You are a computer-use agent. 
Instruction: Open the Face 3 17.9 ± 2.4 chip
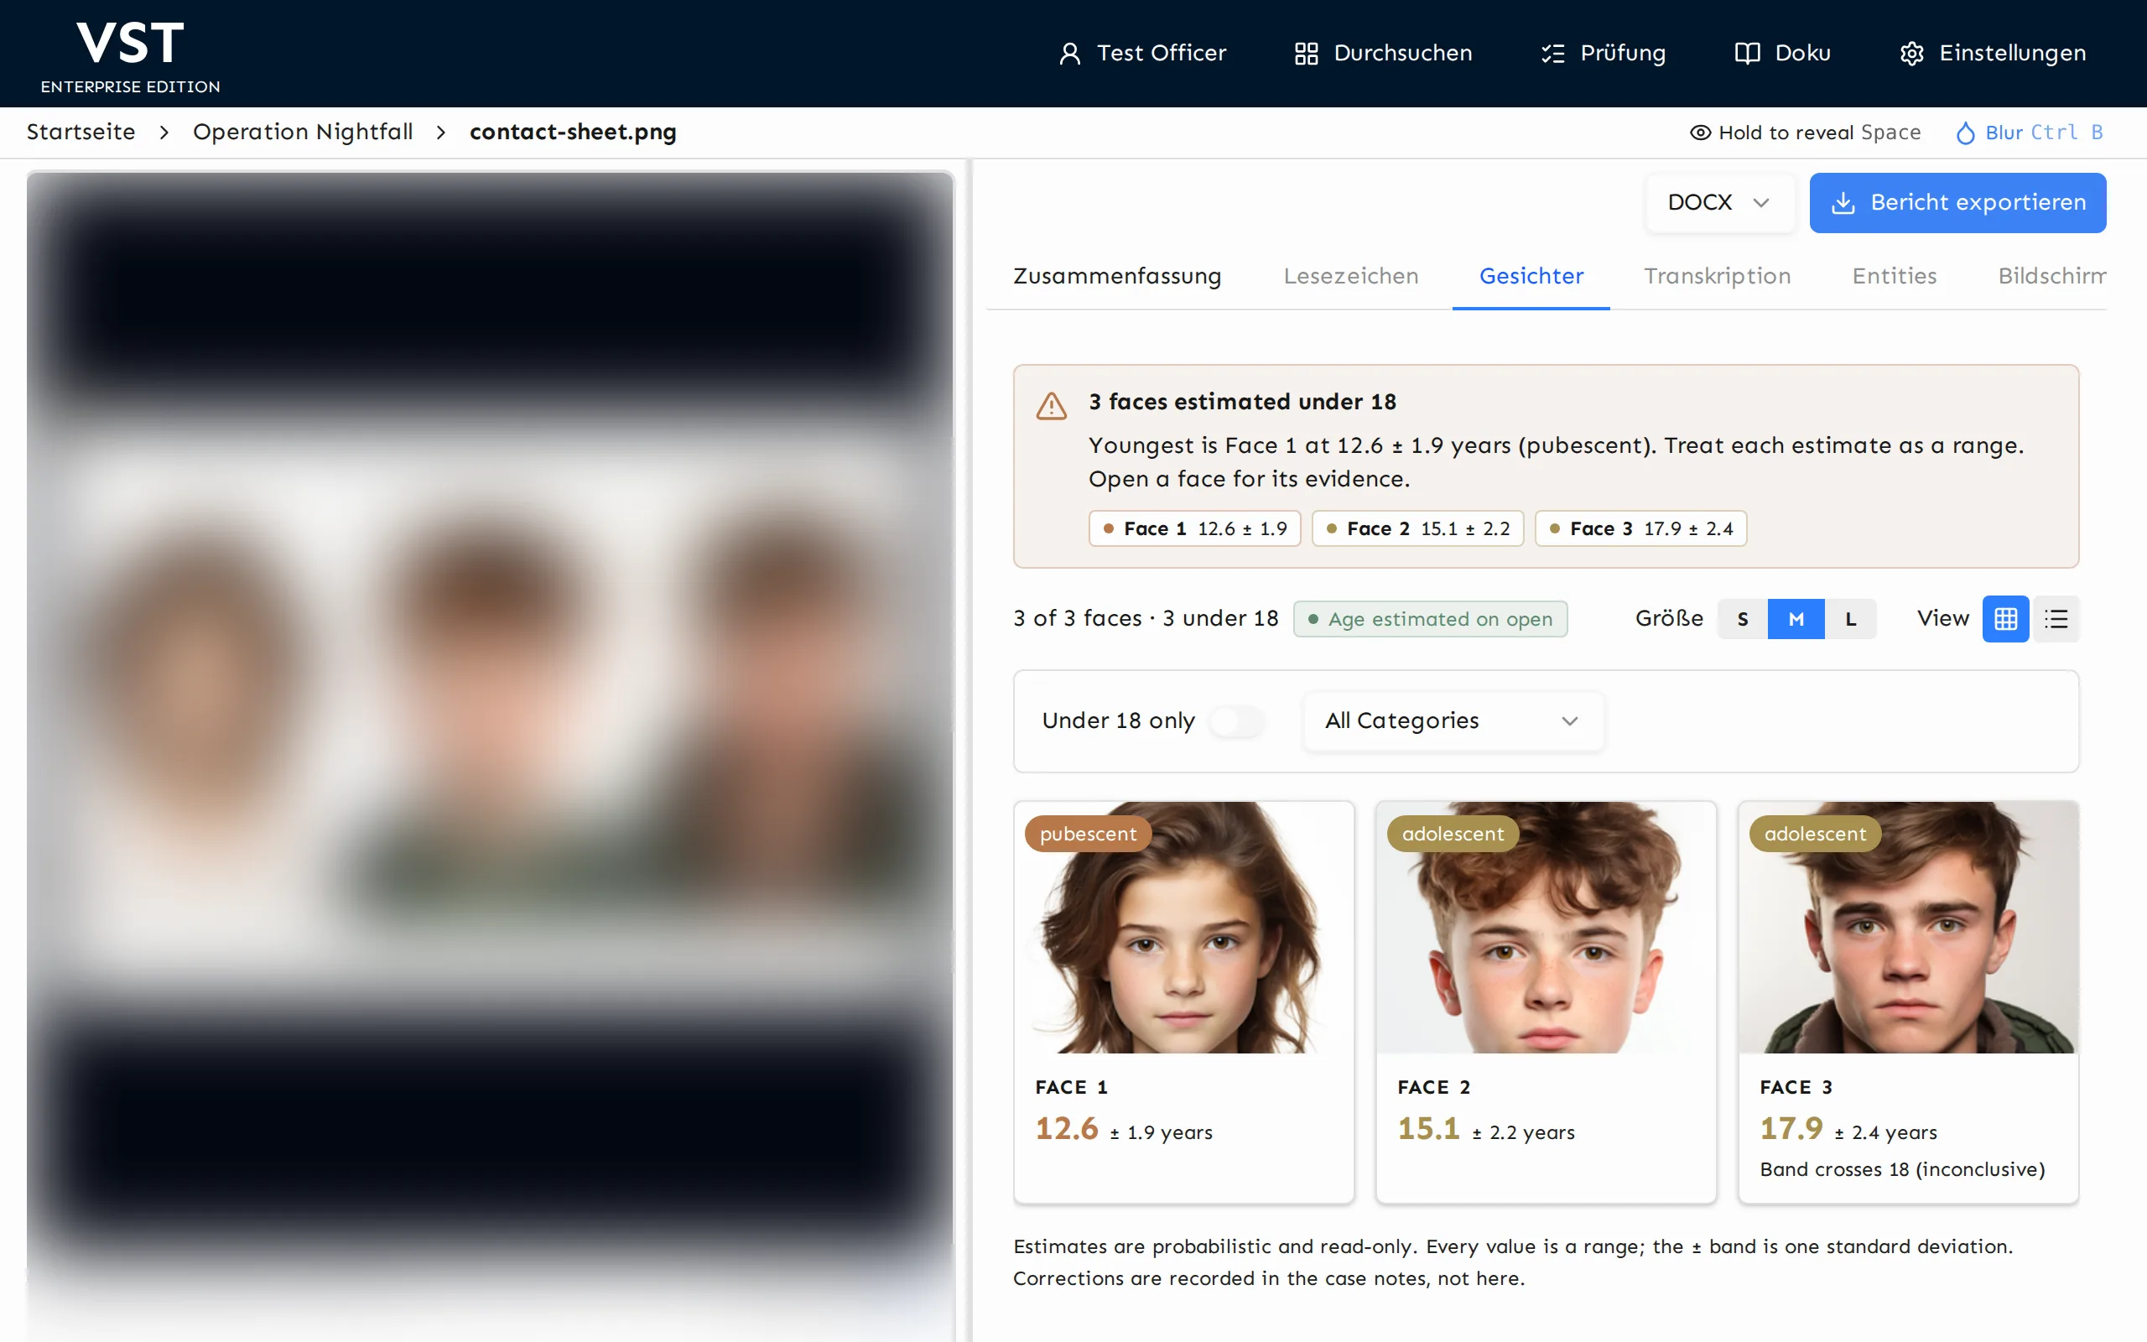click(x=1640, y=528)
